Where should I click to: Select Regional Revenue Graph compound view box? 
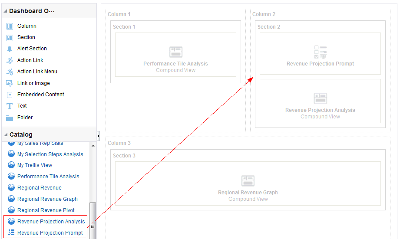coord(248,183)
